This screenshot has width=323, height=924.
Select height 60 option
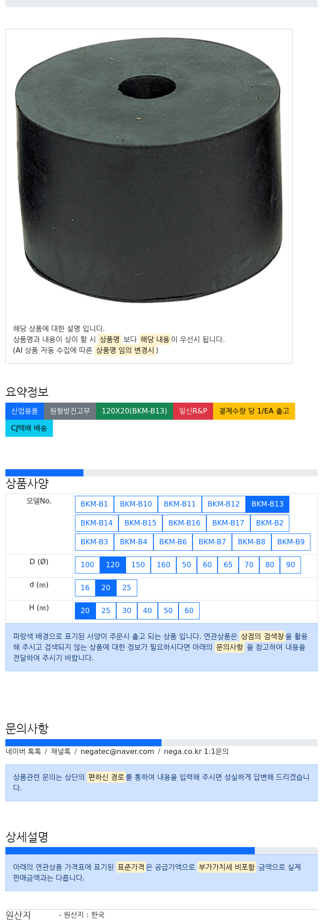tap(189, 611)
